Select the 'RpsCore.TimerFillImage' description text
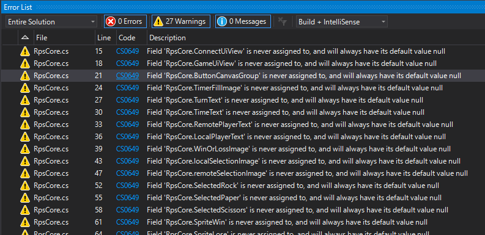Viewport: 485px width, 235px height. [295, 88]
